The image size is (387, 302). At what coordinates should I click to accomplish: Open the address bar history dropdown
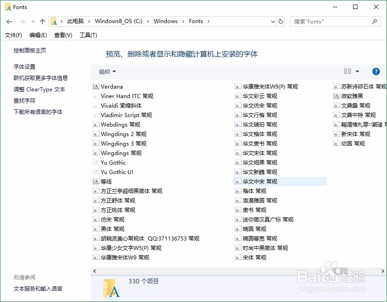pyautogui.click(x=273, y=21)
